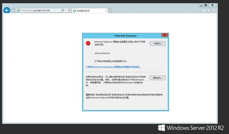
Task: Refresh the page with the reload icon
Action: click(x=69, y=10)
